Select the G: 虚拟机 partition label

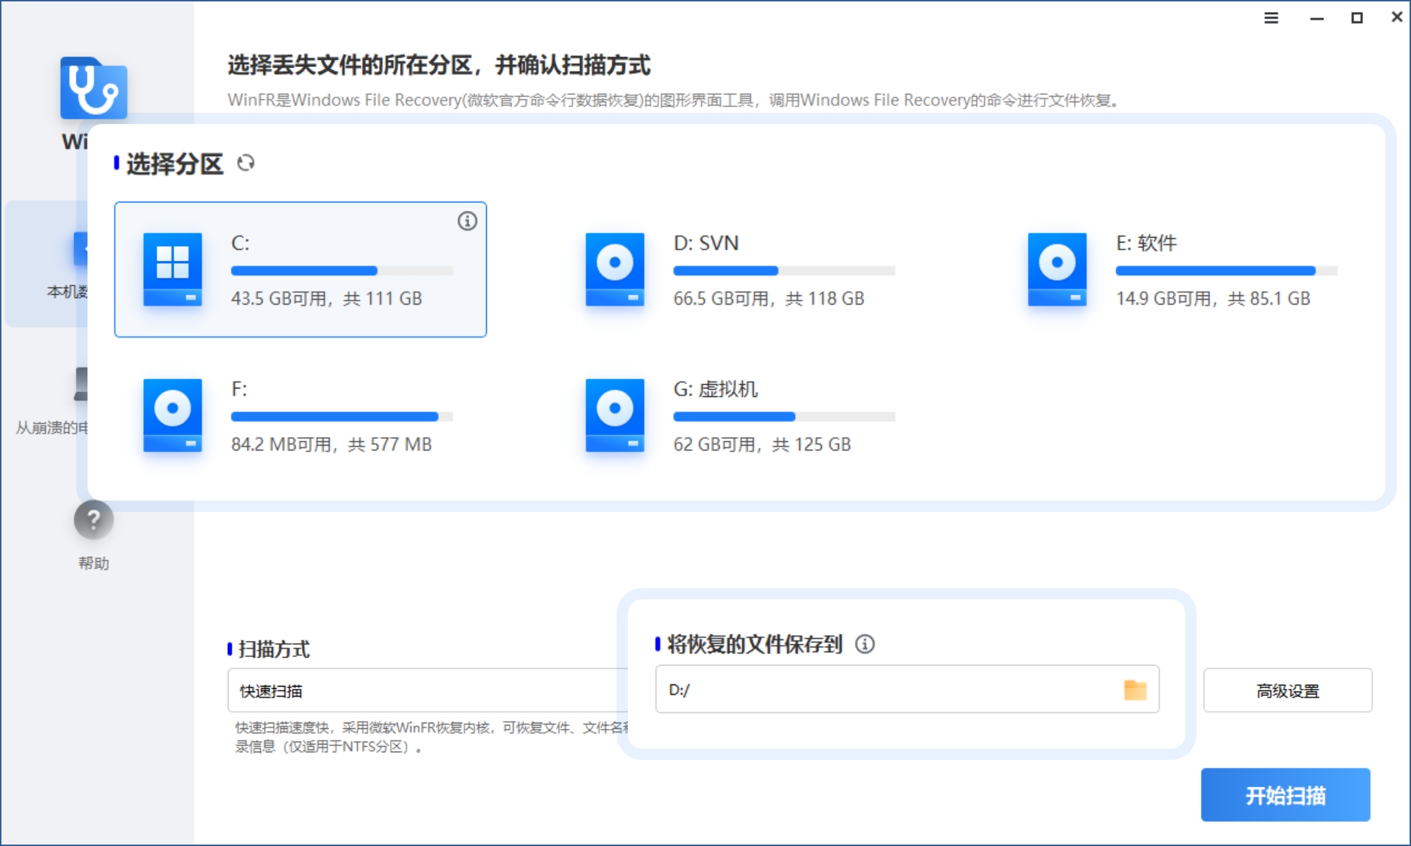(715, 389)
